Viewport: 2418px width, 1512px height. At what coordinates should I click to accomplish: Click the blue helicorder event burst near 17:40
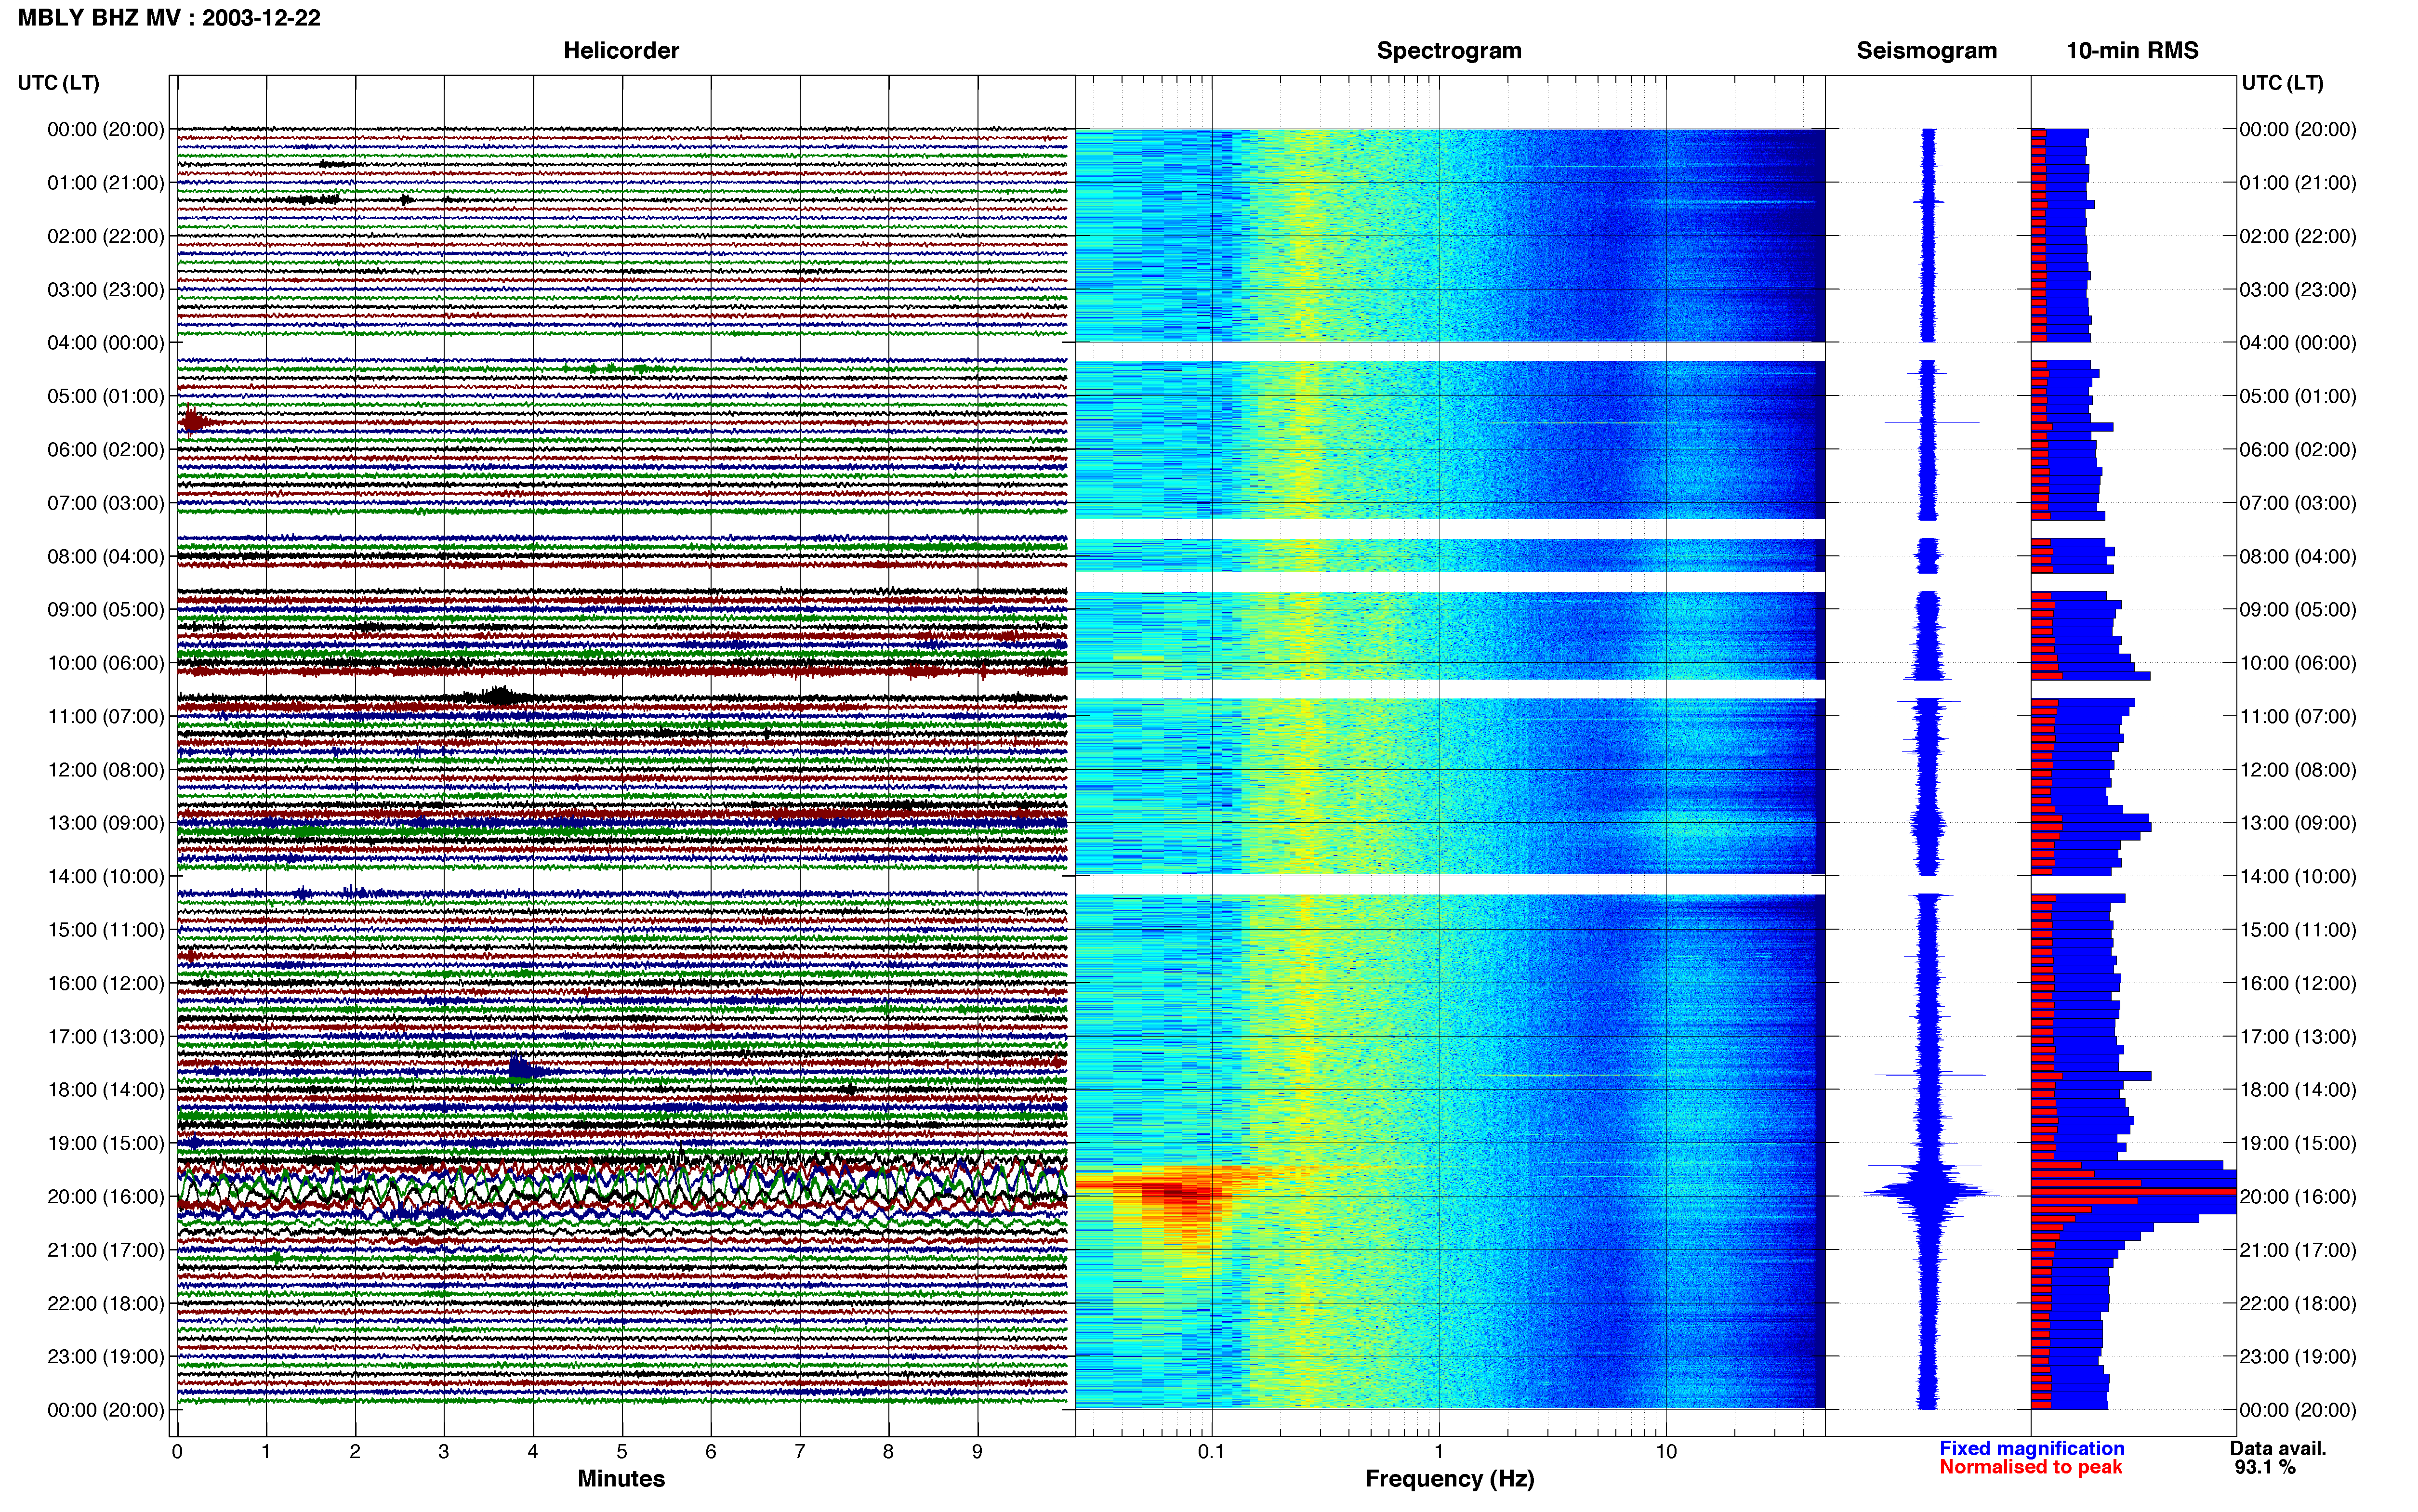pyautogui.click(x=525, y=1070)
